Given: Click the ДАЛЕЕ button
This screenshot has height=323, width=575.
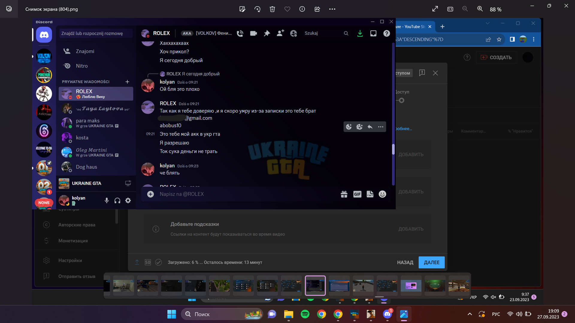Looking at the screenshot, I should tap(432, 262).
